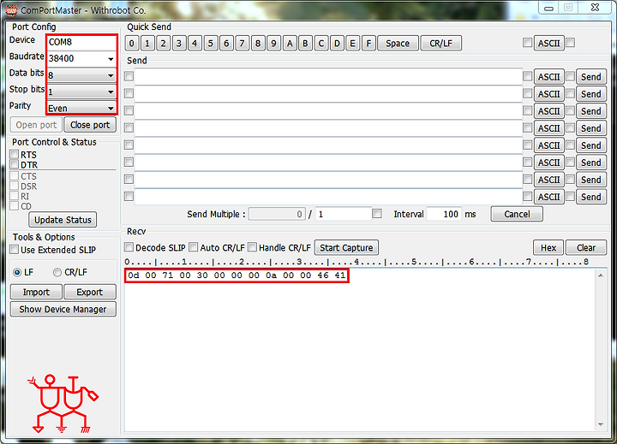Viewport: 617px width, 444px height.
Task: Click the last row Send button
Action: coord(591,197)
